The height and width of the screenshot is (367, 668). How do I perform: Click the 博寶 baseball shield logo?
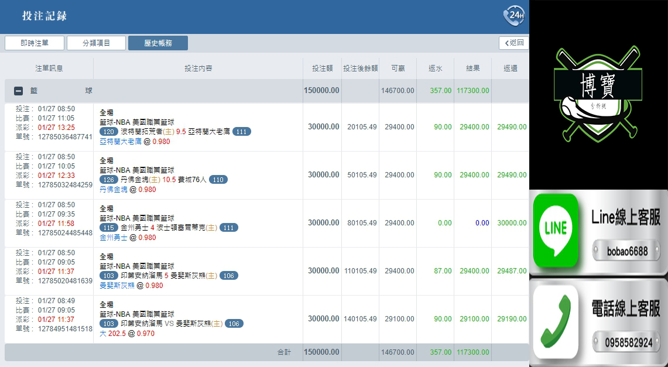click(598, 98)
